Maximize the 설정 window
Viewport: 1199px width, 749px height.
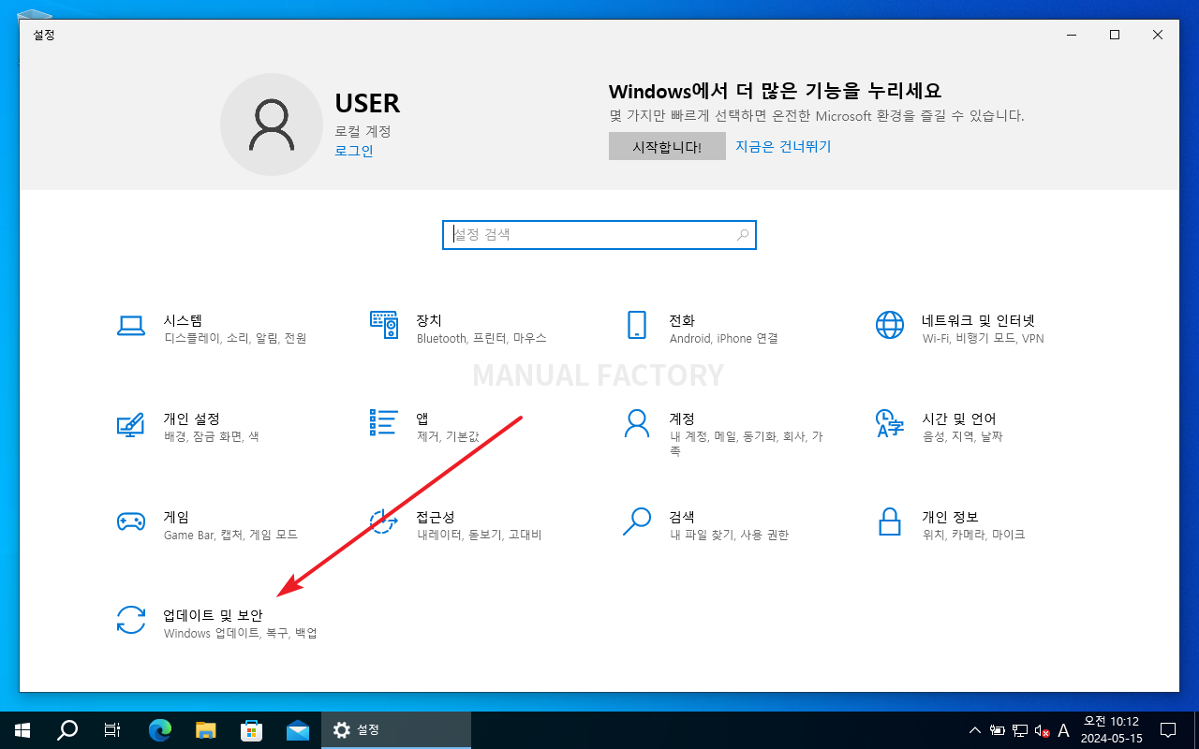pos(1115,35)
